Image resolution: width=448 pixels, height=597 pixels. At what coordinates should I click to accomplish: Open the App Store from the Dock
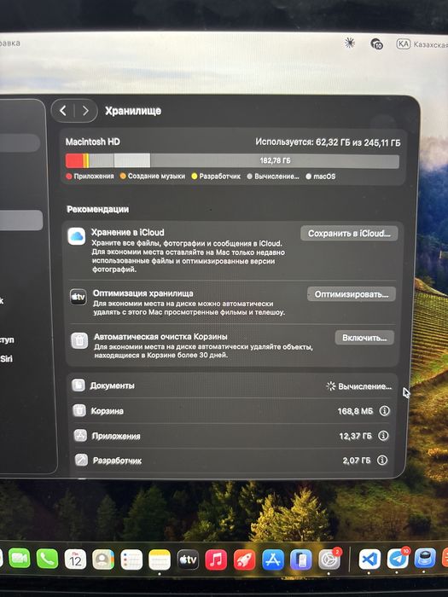(x=273, y=559)
